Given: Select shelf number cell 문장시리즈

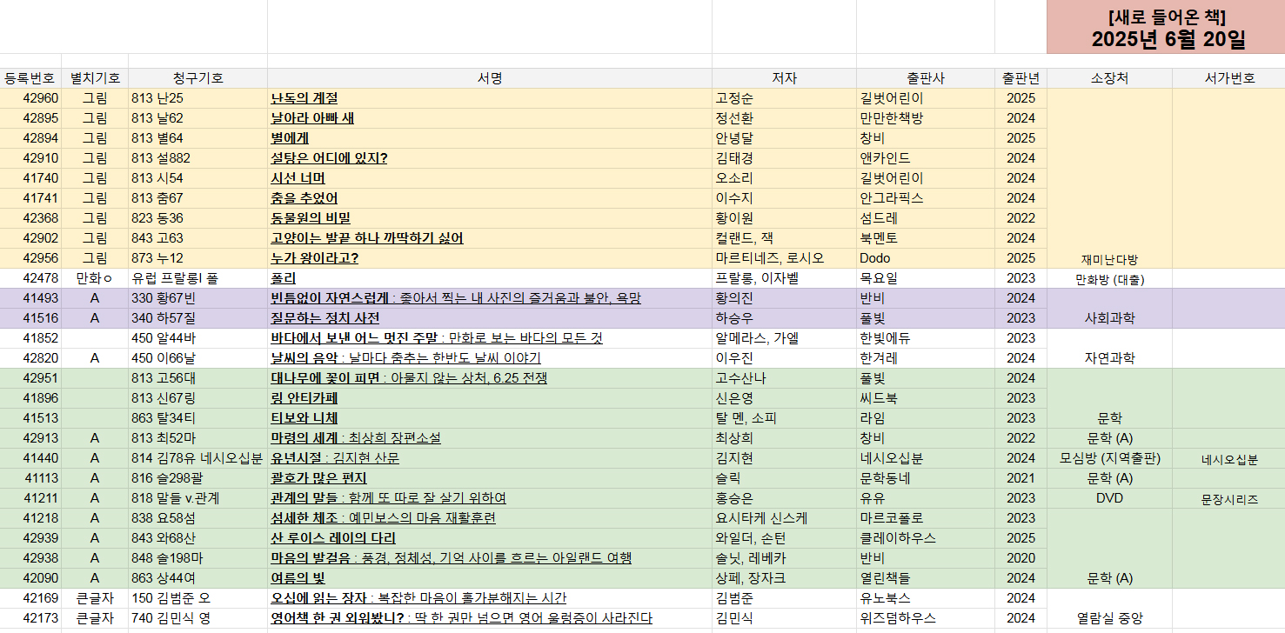Looking at the screenshot, I should (x=1229, y=499).
